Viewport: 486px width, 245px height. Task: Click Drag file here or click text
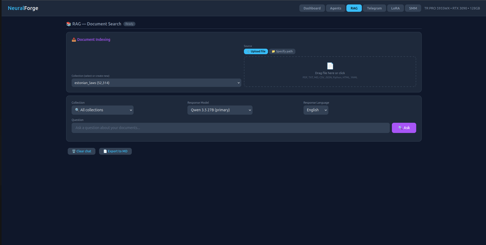coord(330,73)
